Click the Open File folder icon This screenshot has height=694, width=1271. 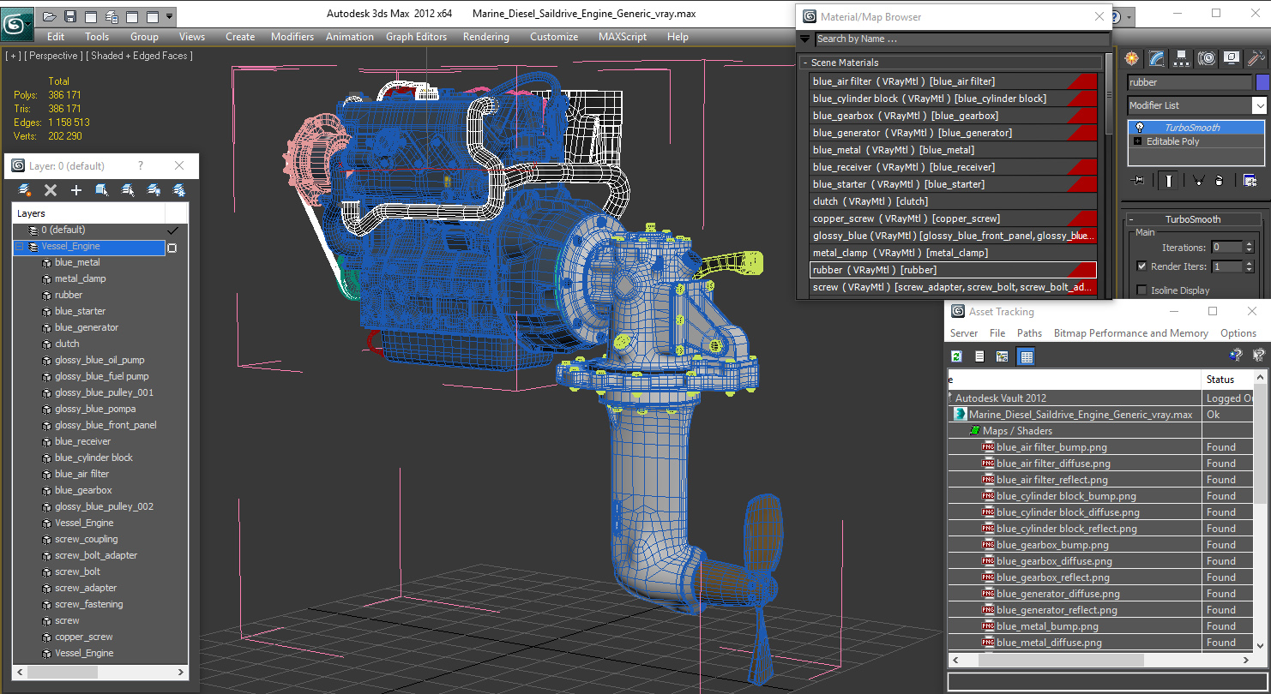[50, 16]
